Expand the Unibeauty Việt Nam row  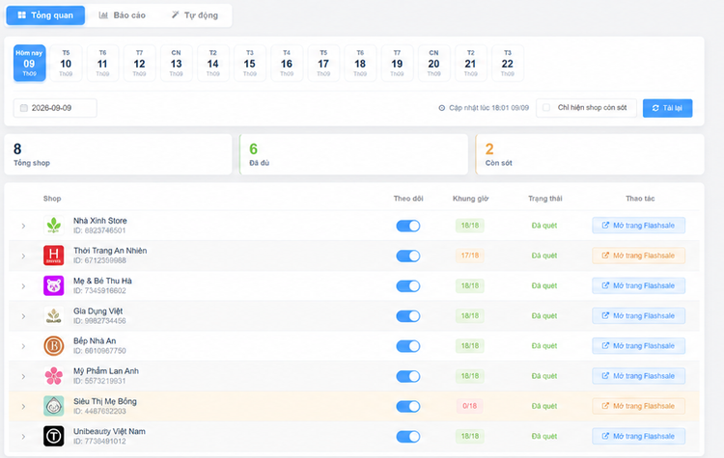[x=23, y=437]
